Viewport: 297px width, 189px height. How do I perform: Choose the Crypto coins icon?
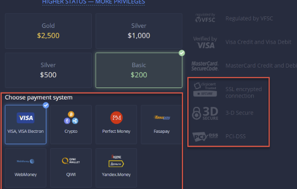[71, 117]
